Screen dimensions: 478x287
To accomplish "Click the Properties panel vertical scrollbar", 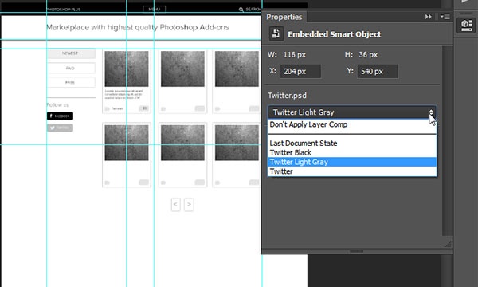I will pos(447,140).
